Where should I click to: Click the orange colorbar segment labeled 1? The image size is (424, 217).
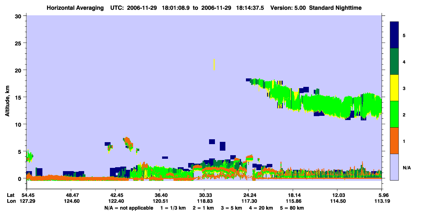[x=394, y=141]
